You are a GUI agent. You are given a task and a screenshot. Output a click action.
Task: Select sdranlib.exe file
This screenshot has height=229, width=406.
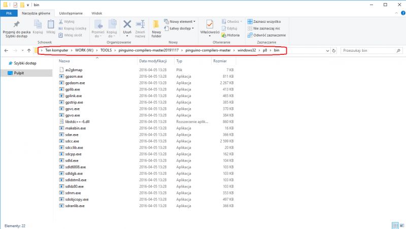coord(75,206)
